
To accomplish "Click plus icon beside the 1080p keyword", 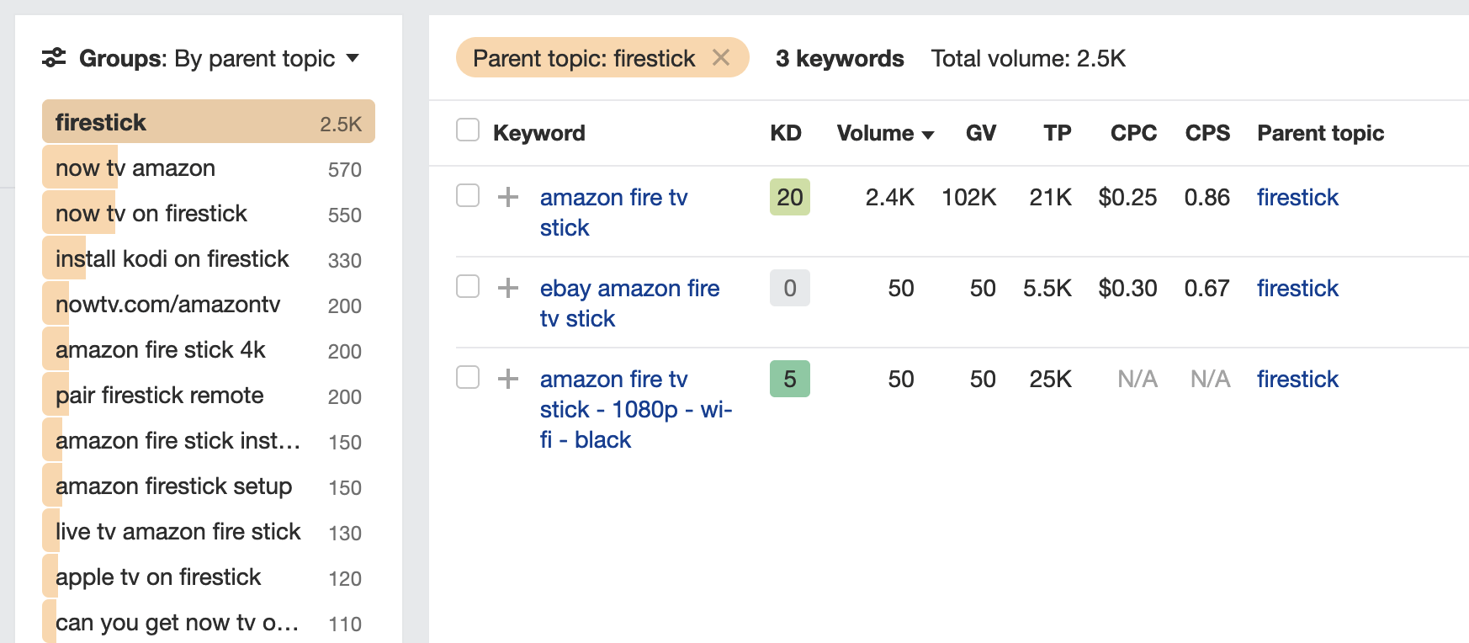I will click(508, 379).
